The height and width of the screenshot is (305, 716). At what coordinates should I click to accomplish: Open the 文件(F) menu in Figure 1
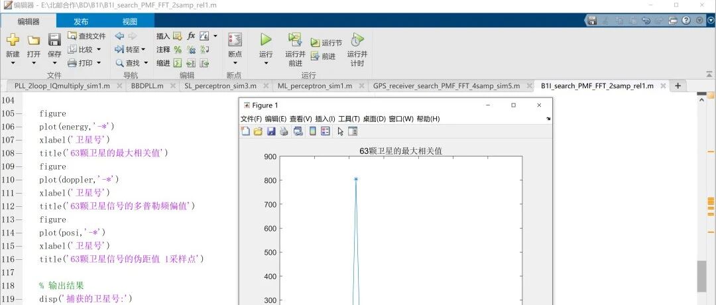[x=251, y=119]
